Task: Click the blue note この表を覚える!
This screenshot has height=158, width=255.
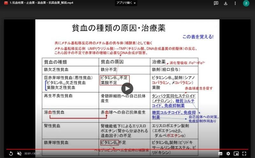Action: (198, 37)
